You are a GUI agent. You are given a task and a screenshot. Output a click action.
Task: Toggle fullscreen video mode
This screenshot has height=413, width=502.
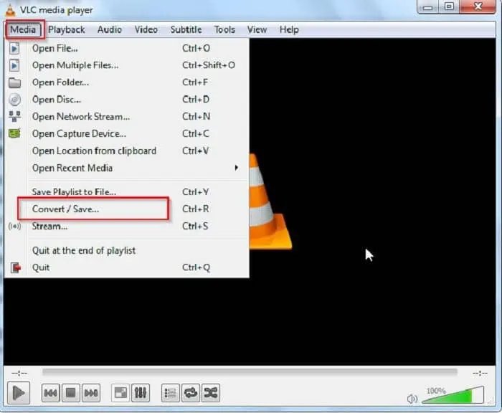click(120, 393)
